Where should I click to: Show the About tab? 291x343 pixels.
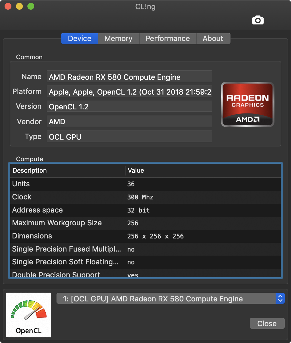coord(213,38)
